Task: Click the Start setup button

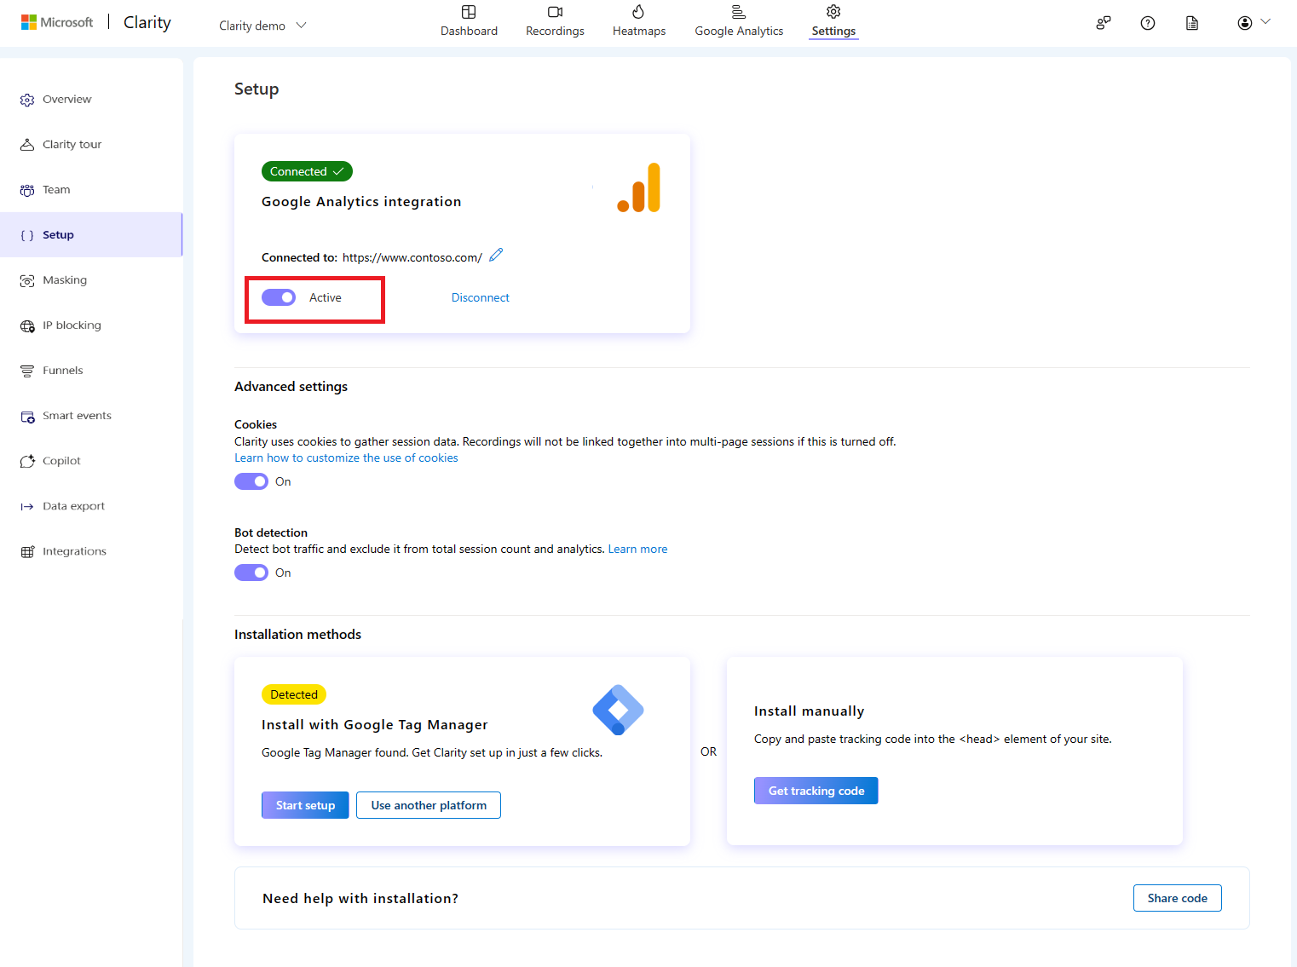Action: tap(305, 805)
